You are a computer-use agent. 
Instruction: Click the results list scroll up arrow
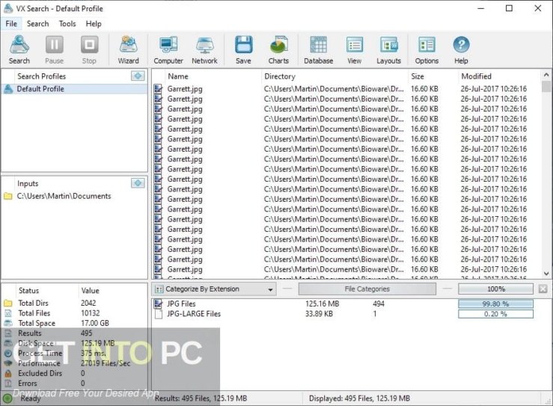point(546,75)
